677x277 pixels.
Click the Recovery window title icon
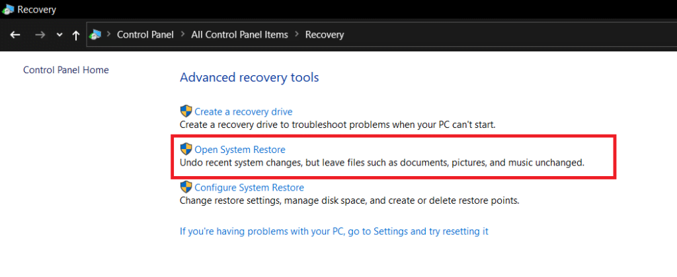click(x=8, y=9)
